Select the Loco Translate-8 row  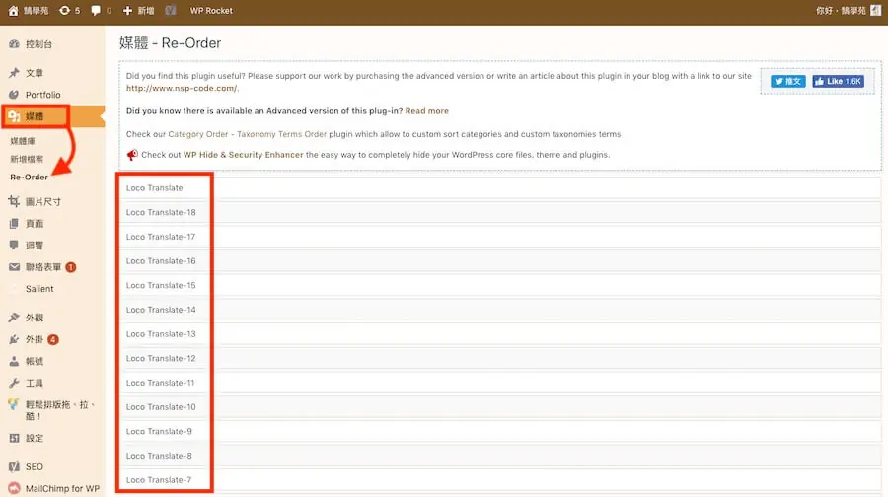point(499,456)
